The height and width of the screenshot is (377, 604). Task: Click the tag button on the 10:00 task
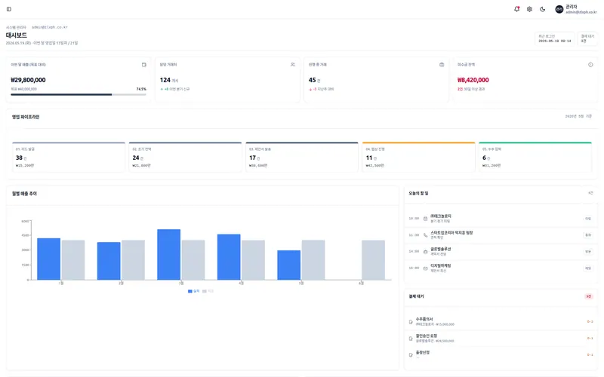click(588, 219)
